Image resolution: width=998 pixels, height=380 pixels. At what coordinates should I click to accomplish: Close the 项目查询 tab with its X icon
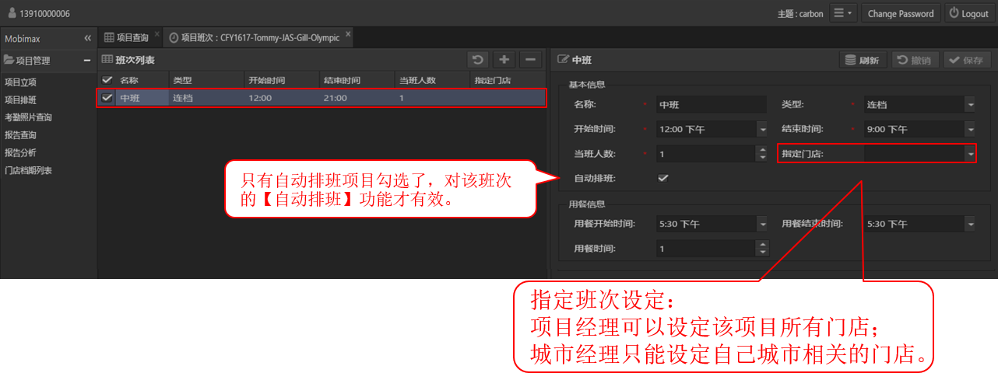tap(157, 35)
